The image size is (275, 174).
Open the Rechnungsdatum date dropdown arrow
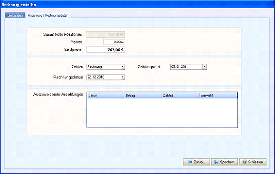tap(123, 77)
